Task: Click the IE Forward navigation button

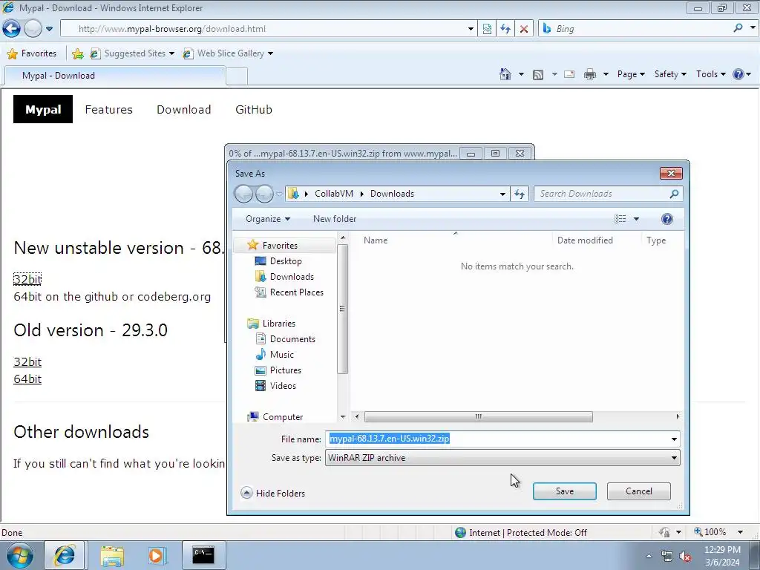Action: [33, 29]
